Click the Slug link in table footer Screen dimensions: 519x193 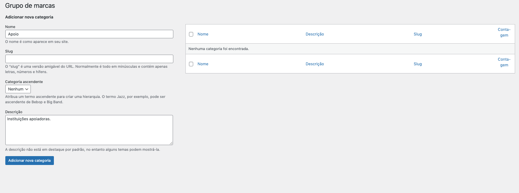[418, 64]
